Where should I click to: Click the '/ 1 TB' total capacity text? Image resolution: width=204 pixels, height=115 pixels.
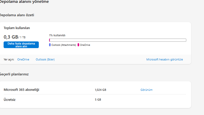[x=22, y=37]
